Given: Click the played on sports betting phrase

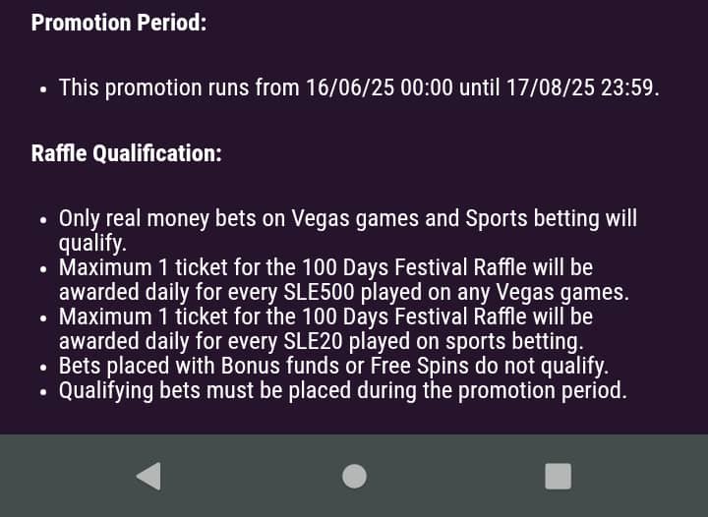Looking at the screenshot, I should pos(466,341).
